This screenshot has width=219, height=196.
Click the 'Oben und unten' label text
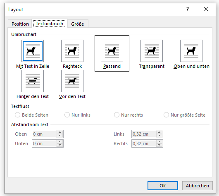pos(191,66)
